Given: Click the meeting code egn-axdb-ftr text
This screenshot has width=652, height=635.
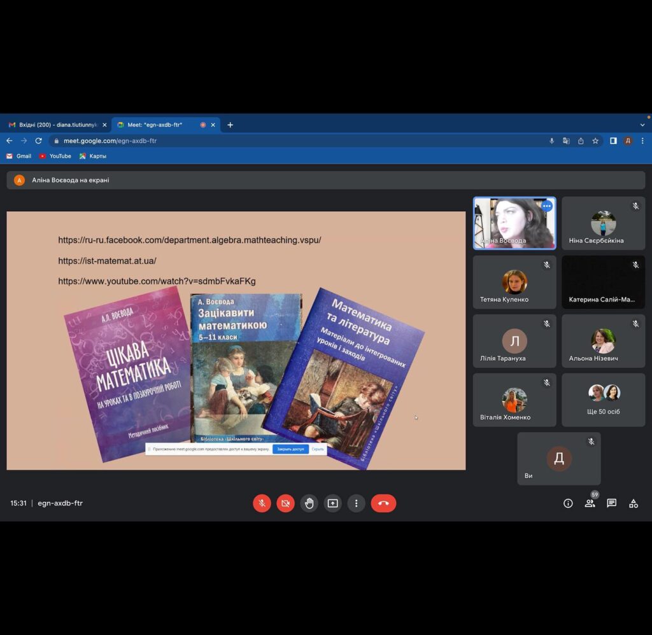Looking at the screenshot, I should (60, 503).
